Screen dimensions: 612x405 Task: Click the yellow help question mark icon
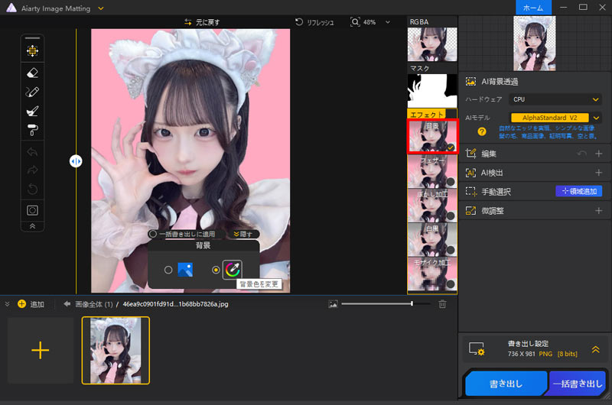tap(470, 131)
